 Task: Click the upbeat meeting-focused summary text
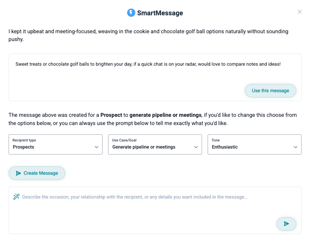(x=148, y=35)
